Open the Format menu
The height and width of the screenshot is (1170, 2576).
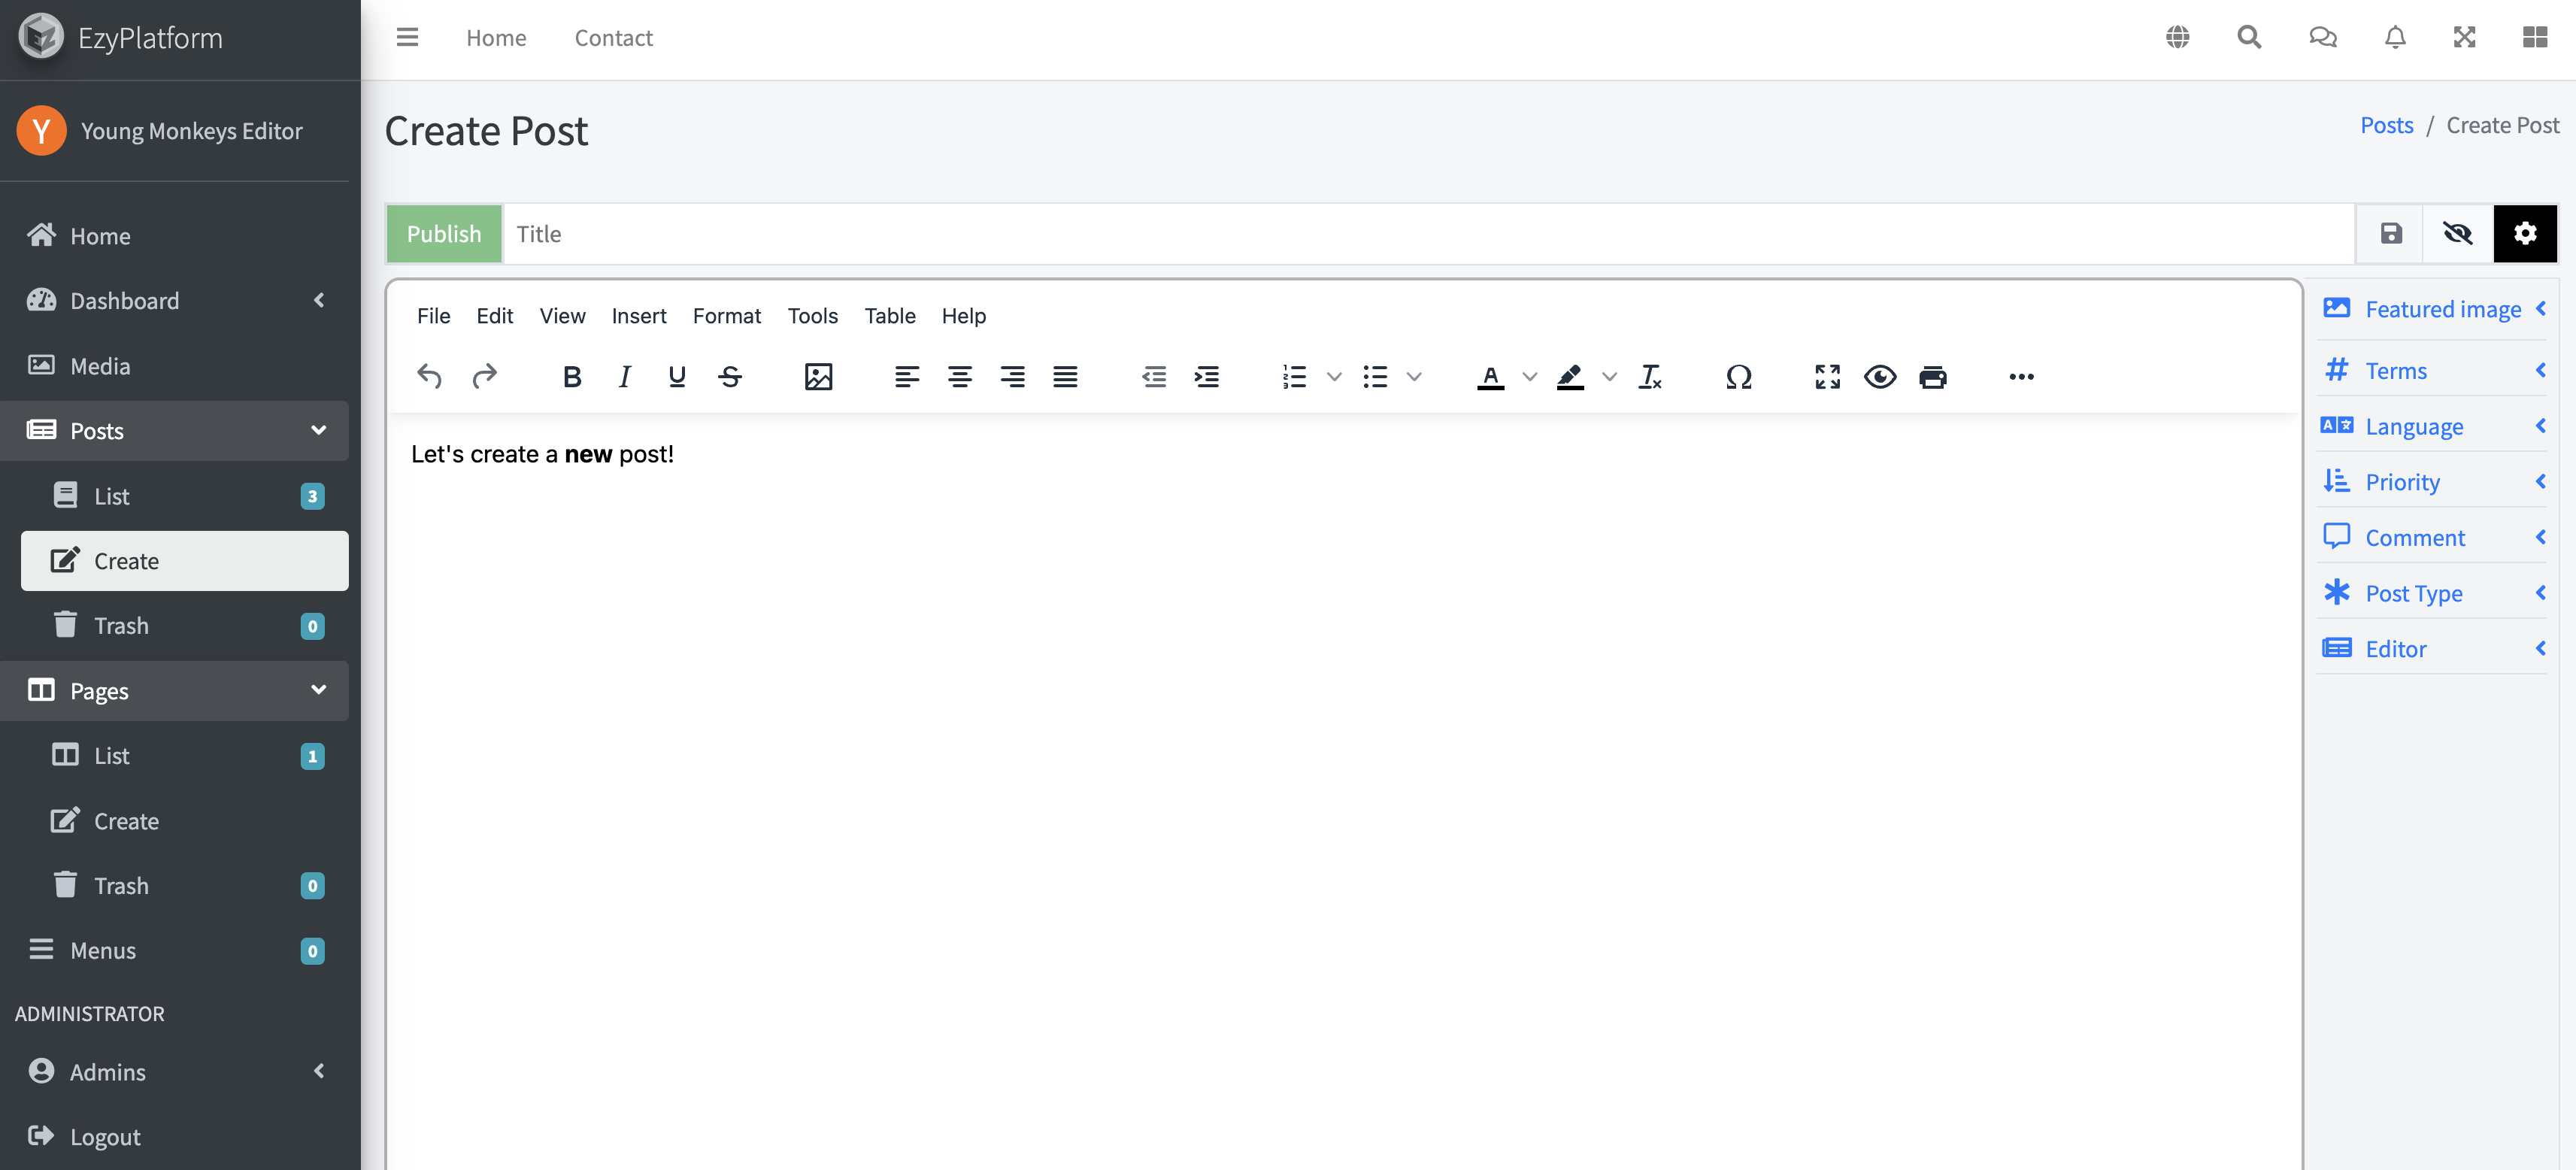726,314
